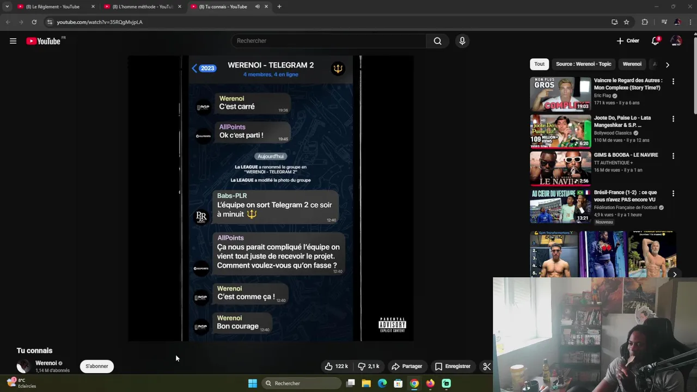This screenshot has height=392, width=697.
Task: Open the browser extensions puzzle icon
Action: [645, 22]
